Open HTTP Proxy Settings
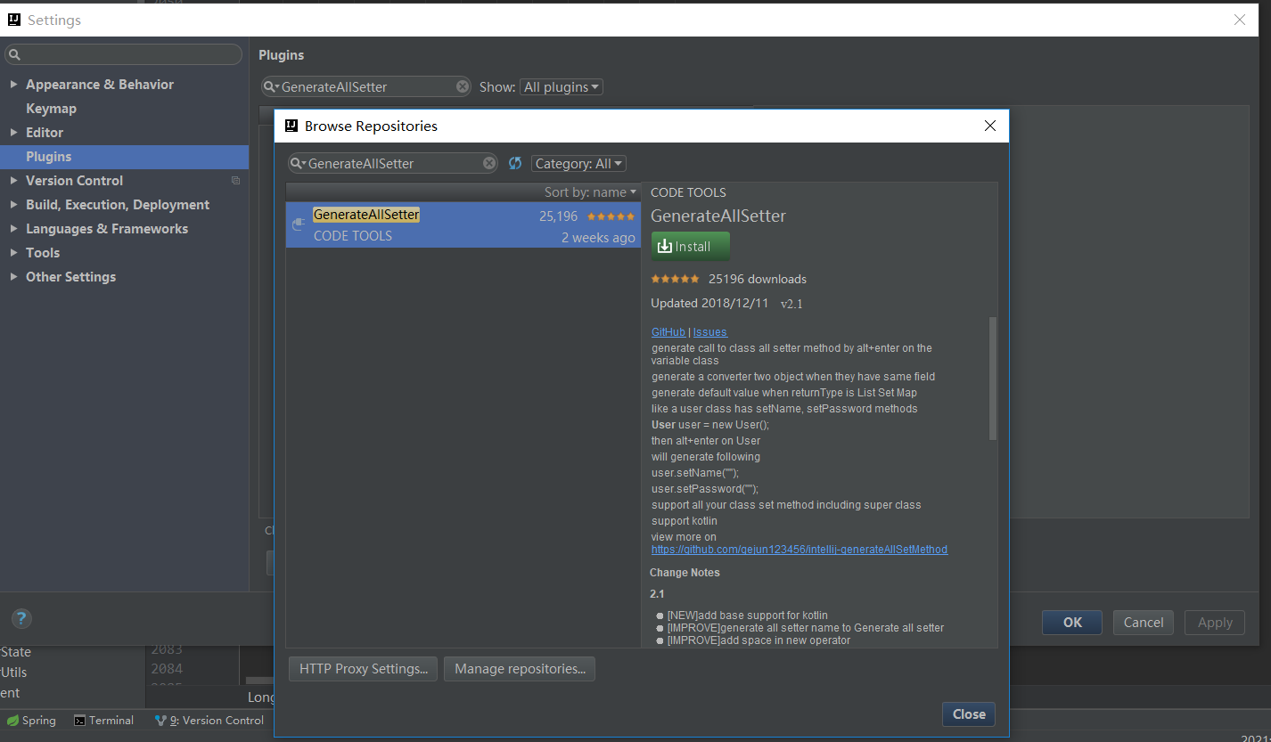 [363, 669]
